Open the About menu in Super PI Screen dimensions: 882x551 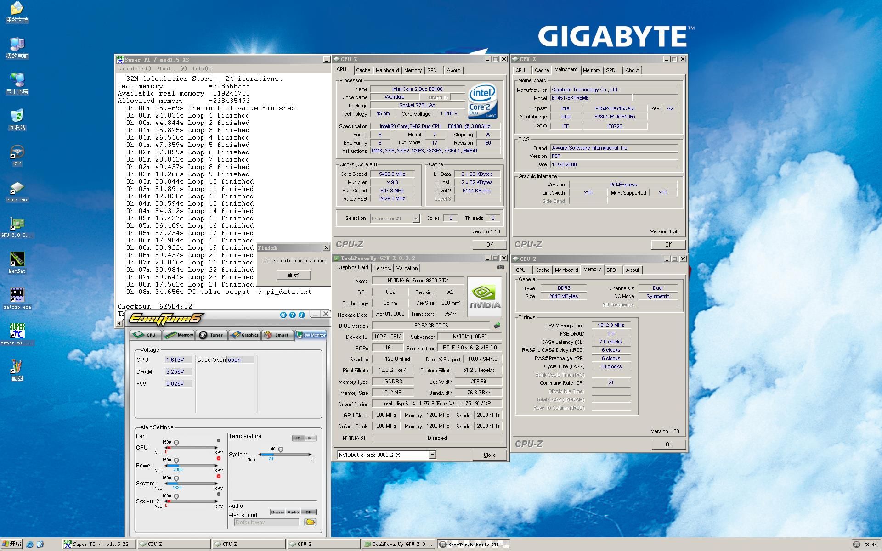(x=171, y=69)
